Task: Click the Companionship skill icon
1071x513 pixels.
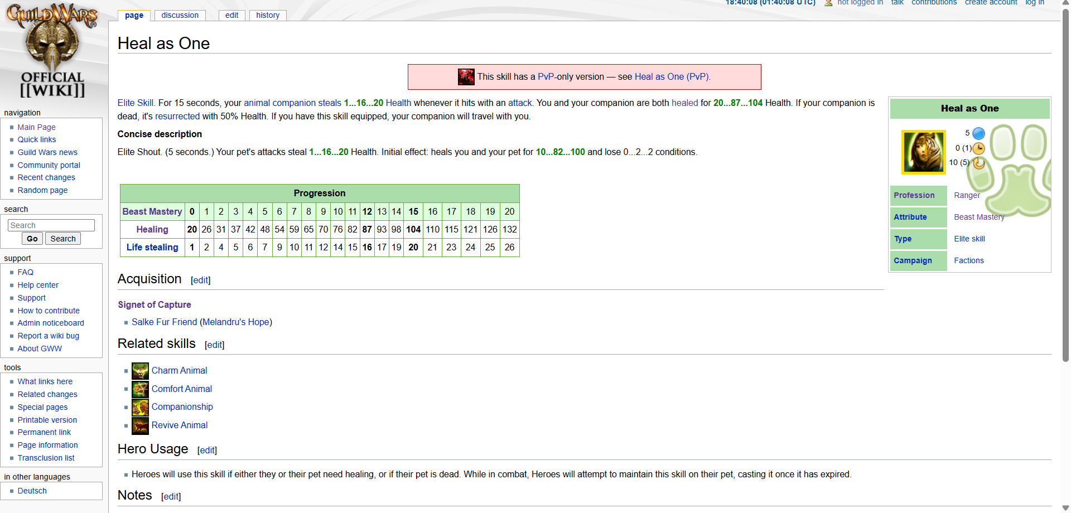Action: 140,407
